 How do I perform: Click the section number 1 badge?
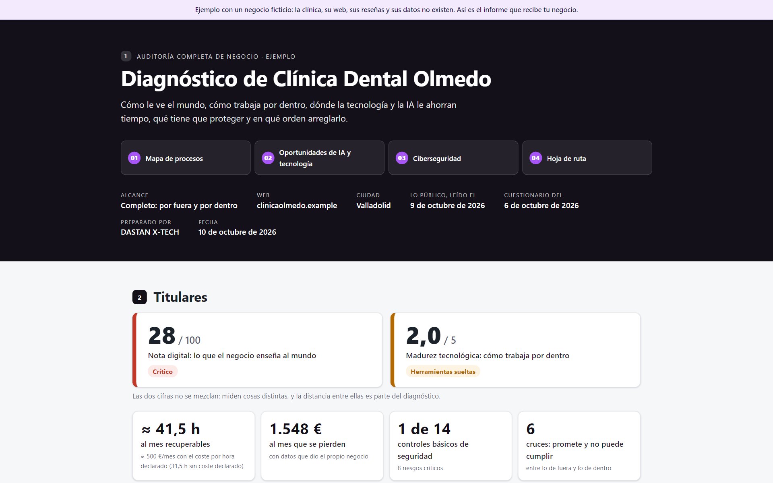pyautogui.click(x=126, y=56)
